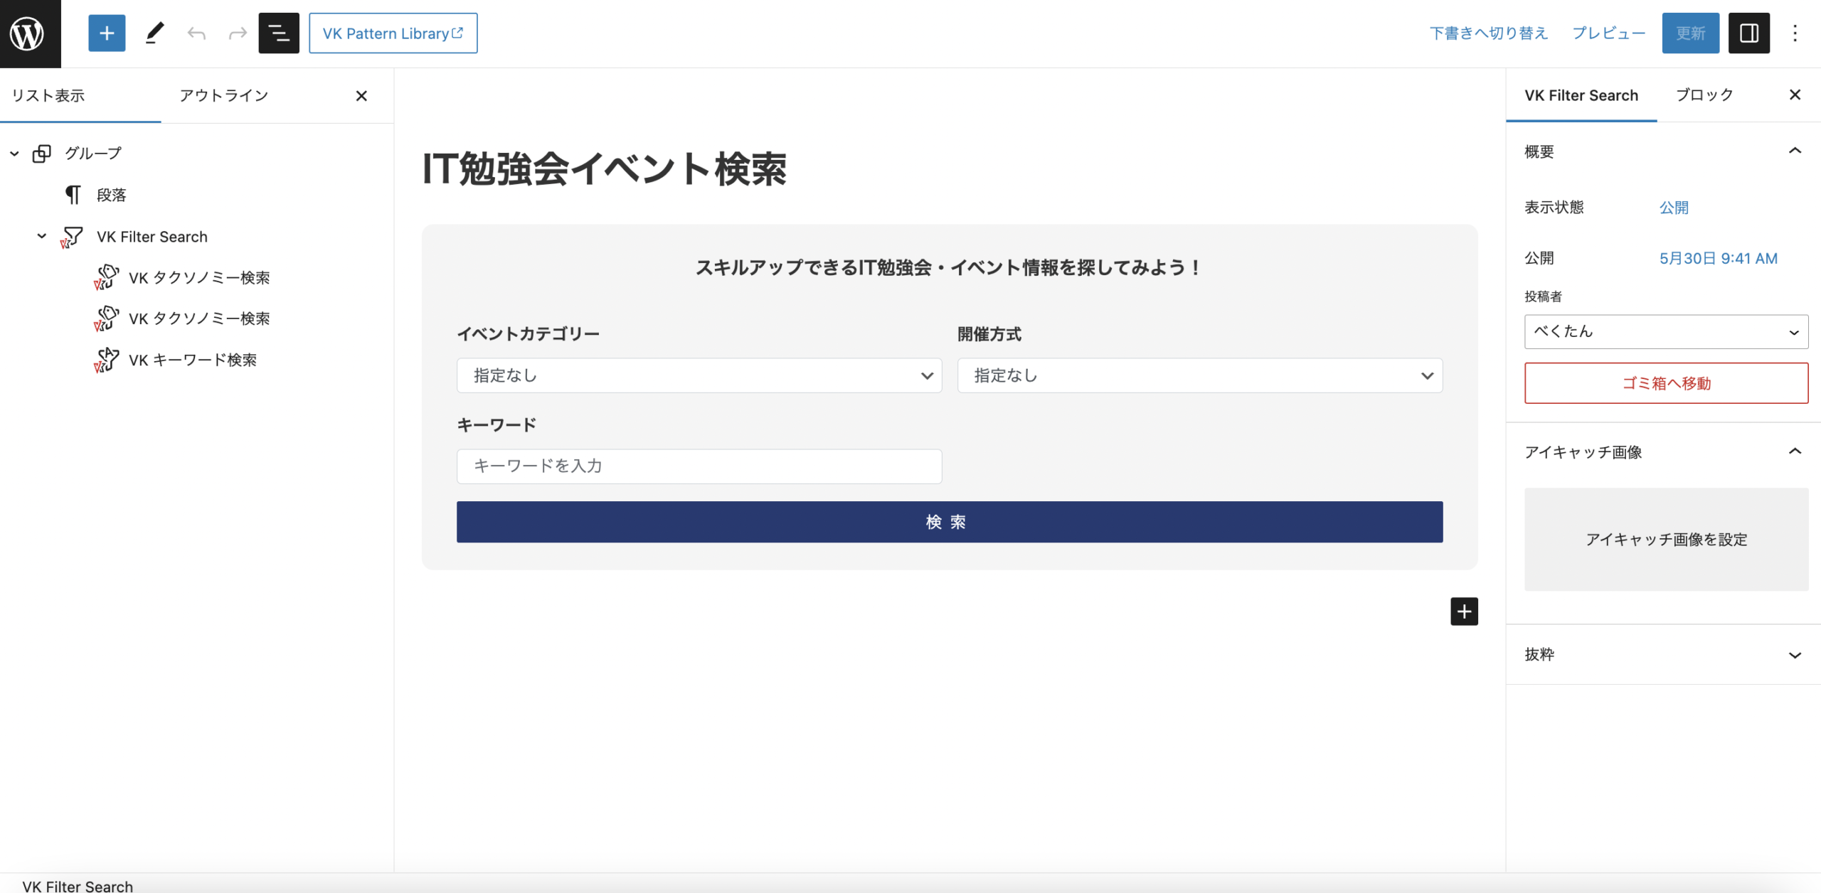Collapse the 概要 panel
The width and height of the screenshot is (1821, 893).
tap(1796, 150)
